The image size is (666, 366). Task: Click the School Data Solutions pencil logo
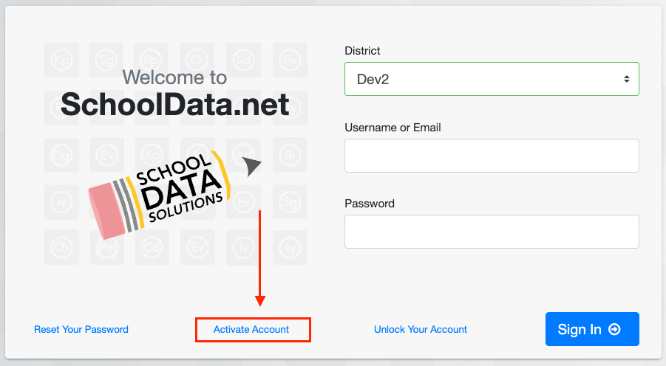coord(159,195)
